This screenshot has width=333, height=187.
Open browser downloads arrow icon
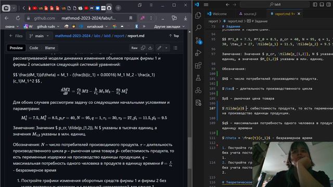[x=185, y=18]
